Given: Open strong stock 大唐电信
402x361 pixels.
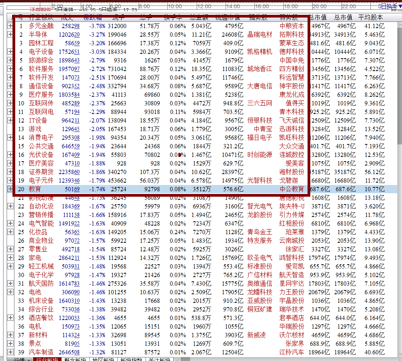Looking at the screenshot, I should 260,86.
